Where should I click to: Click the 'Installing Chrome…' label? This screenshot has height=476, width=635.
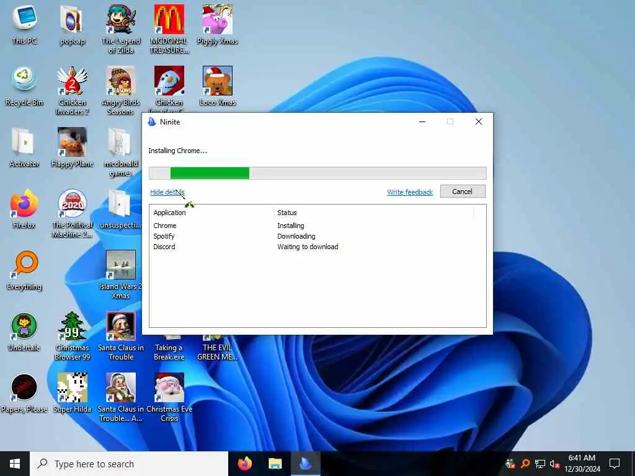(177, 151)
